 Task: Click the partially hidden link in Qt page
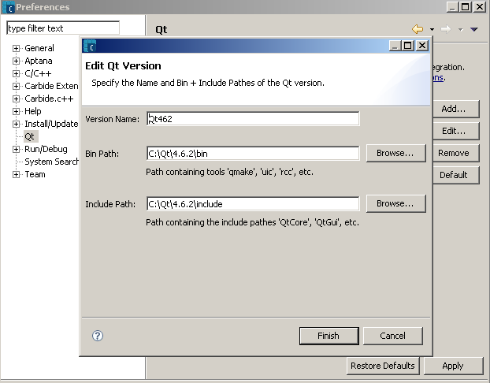pos(438,77)
